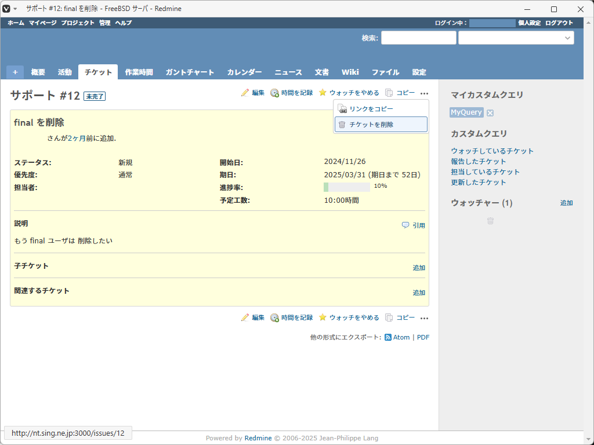Click the logged-in username field

[x=492, y=23]
